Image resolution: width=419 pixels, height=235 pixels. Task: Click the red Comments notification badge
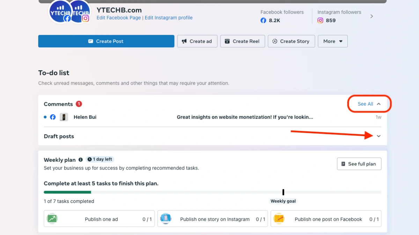pyautogui.click(x=79, y=104)
